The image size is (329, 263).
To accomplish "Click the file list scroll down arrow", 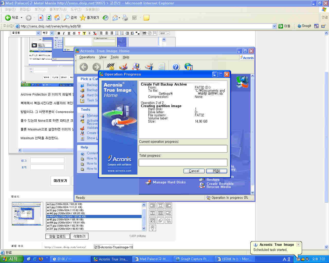I will (x=144, y=228).
